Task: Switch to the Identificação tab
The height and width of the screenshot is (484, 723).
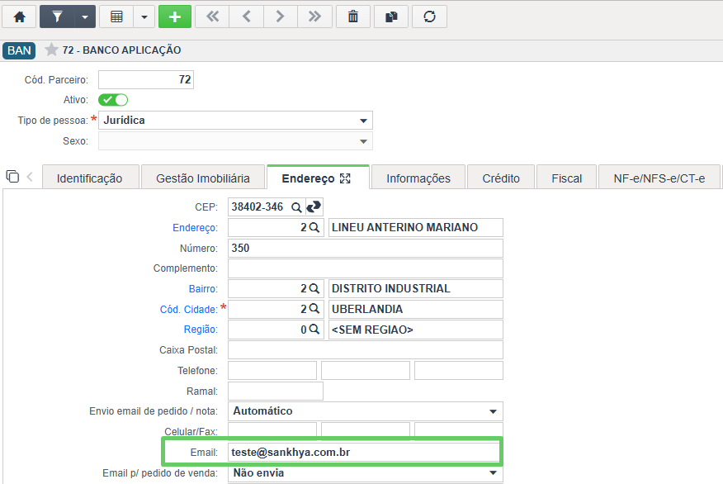Action: 89,178
